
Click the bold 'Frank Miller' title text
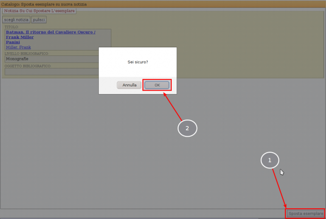coord(20,37)
